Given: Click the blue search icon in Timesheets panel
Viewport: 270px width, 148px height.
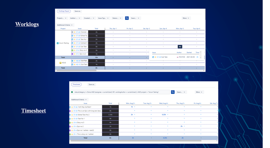Looking at the screenshot, I should coord(173,92).
